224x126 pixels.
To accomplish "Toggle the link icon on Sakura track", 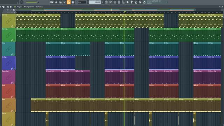I will pos(12,27).
